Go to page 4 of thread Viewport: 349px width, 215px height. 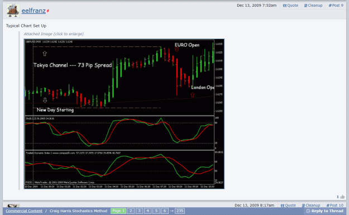click(x=148, y=211)
